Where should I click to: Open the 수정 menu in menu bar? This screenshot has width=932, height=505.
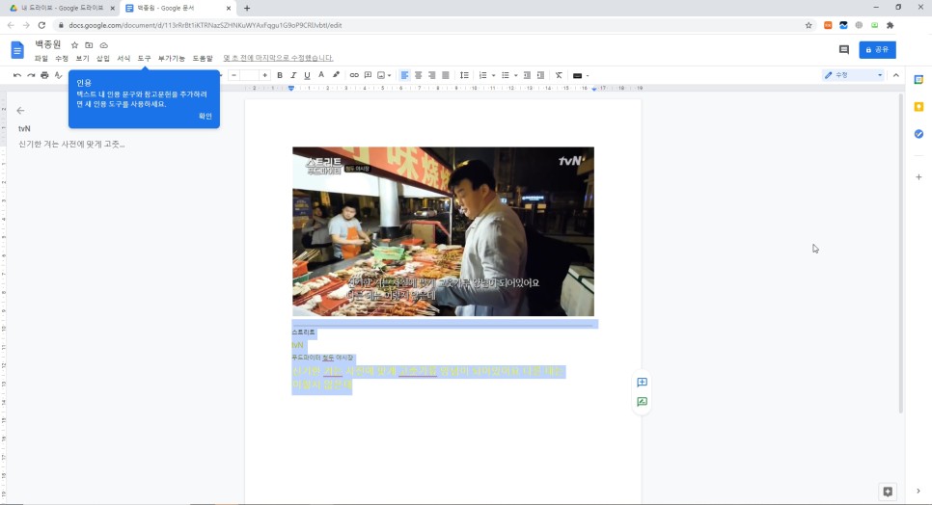[62, 58]
